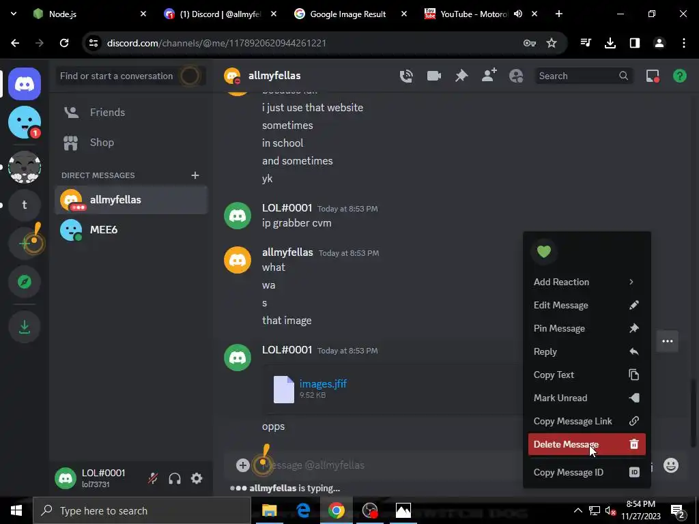Switch to the Node.js tab

pyautogui.click(x=89, y=14)
